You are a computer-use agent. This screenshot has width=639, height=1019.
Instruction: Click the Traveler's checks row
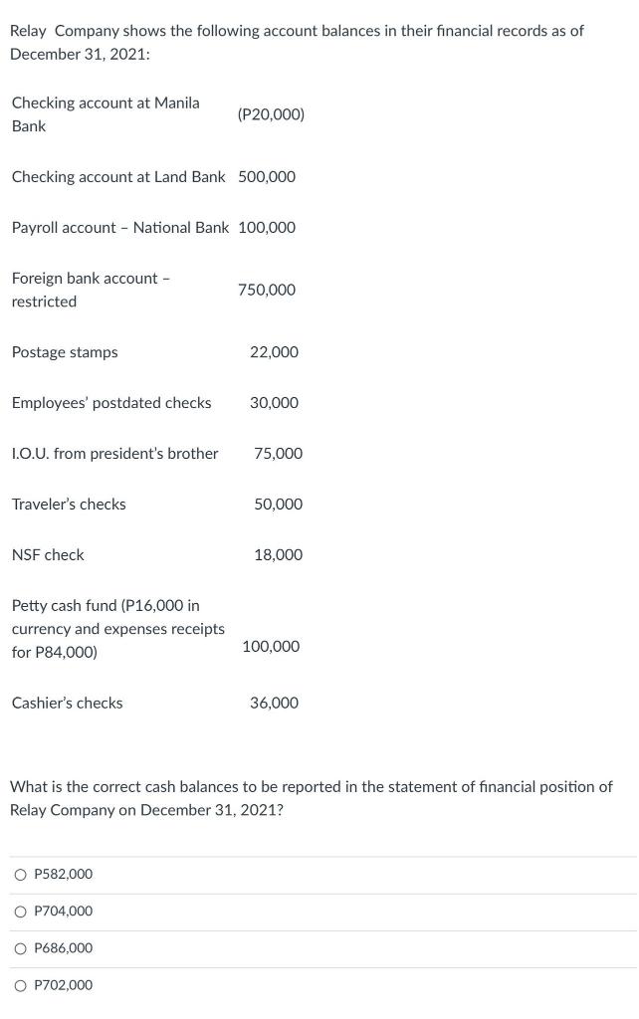69,504
